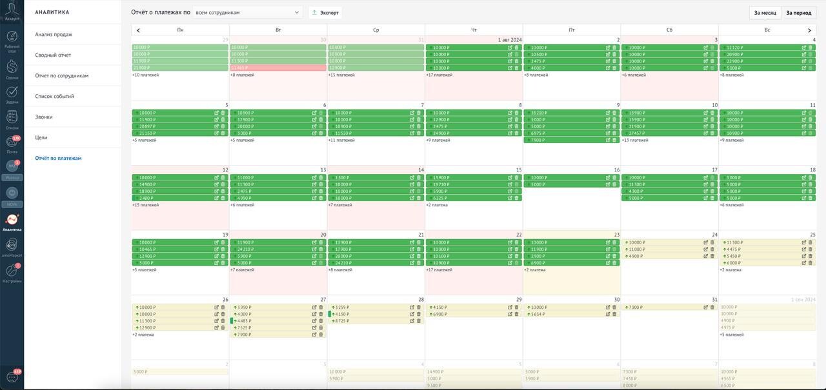Click the 10 500 ₽ payment on August 2
The image size is (826, 390).
572,54
